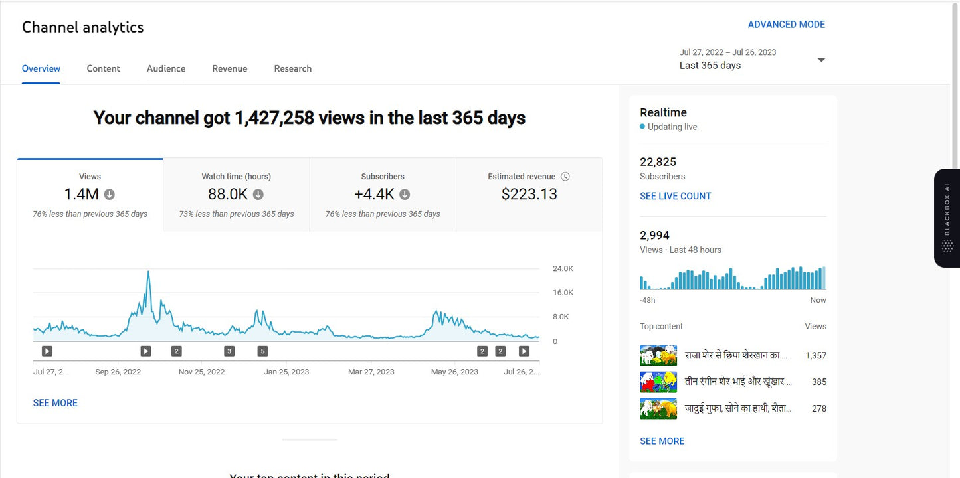Click the thumbnail of the top video with 1,357 views
Screen dimensions: 960x478
pyautogui.click(x=658, y=355)
